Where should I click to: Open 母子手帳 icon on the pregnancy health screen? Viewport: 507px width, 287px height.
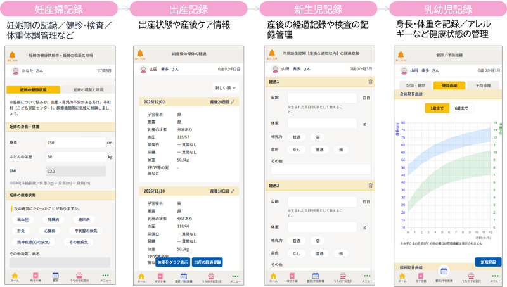35,276
